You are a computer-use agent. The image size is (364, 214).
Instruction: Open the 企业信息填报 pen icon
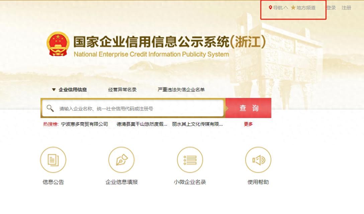click(121, 160)
